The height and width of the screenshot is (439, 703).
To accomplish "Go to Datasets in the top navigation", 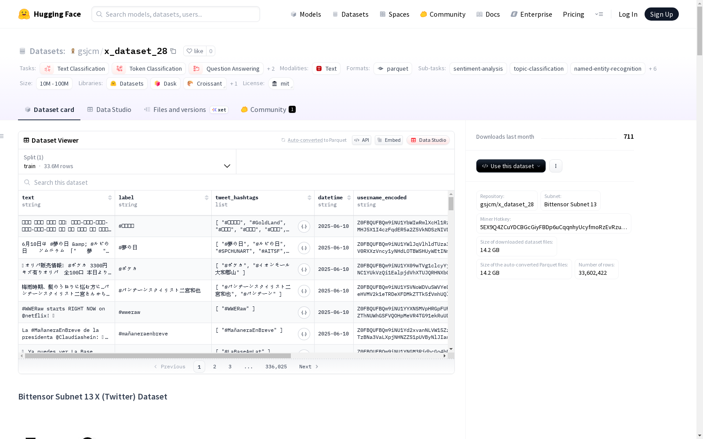I will pyautogui.click(x=350, y=14).
